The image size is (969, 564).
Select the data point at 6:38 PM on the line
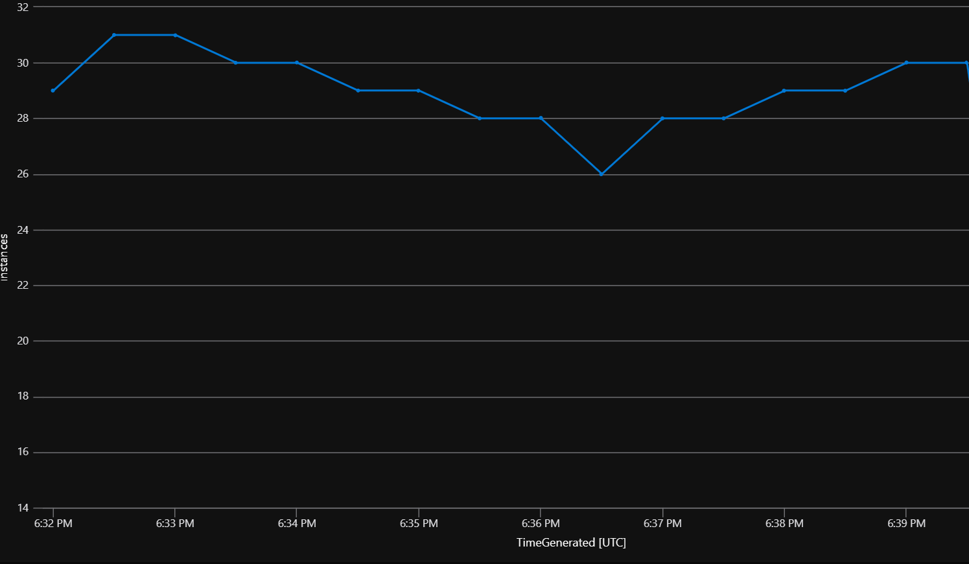[784, 91]
